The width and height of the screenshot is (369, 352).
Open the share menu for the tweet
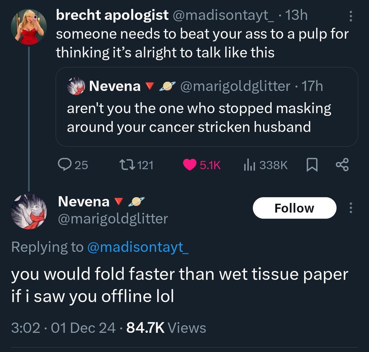coord(342,165)
